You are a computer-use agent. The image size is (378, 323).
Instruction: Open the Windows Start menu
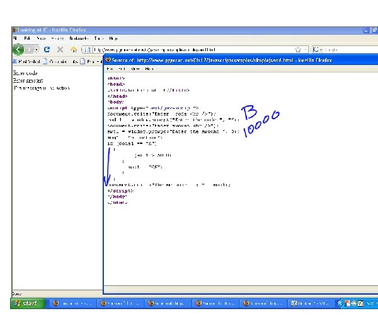(x=28, y=303)
